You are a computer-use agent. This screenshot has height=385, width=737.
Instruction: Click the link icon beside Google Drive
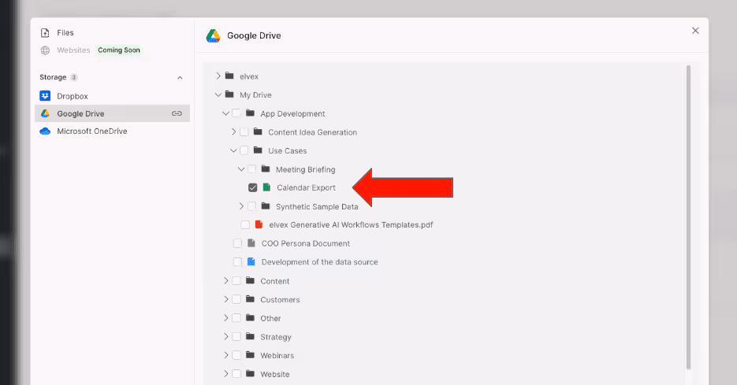(x=177, y=113)
